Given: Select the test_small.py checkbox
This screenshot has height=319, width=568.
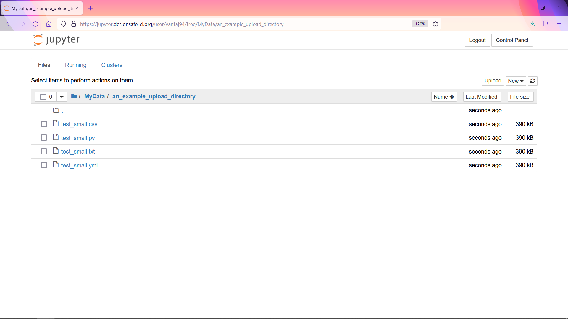Looking at the screenshot, I should 44,137.
